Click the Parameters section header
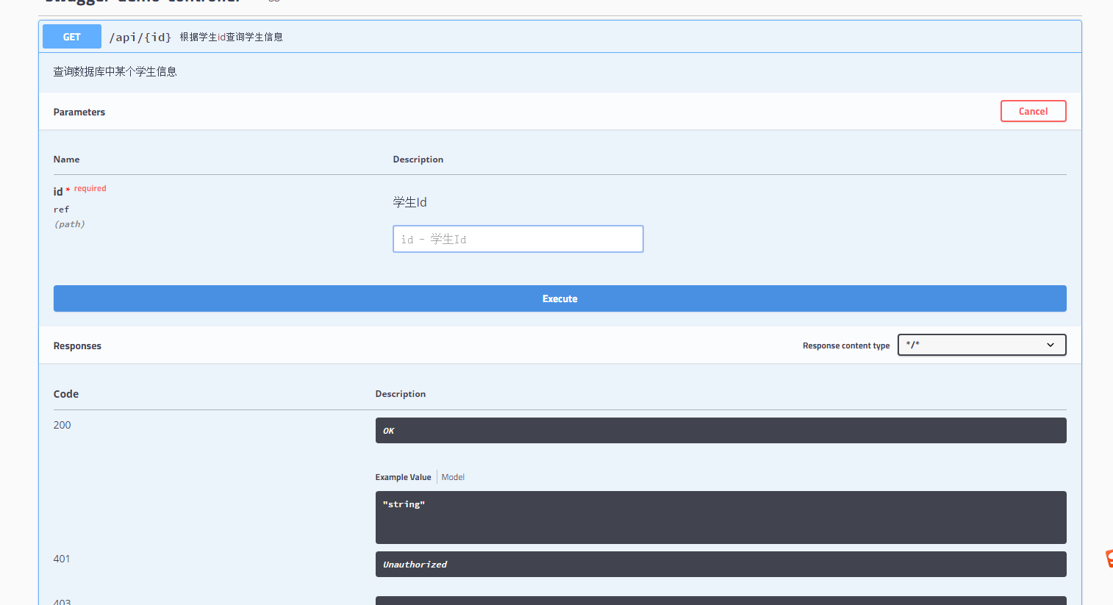 point(79,112)
